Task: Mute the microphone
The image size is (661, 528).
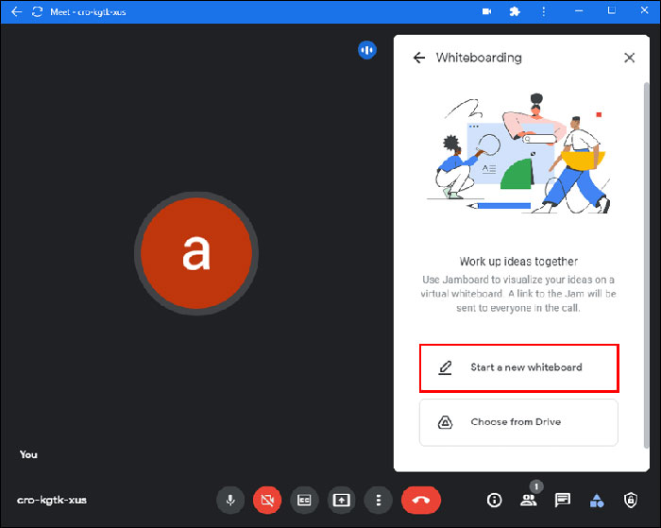Action: click(x=230, y=500)
